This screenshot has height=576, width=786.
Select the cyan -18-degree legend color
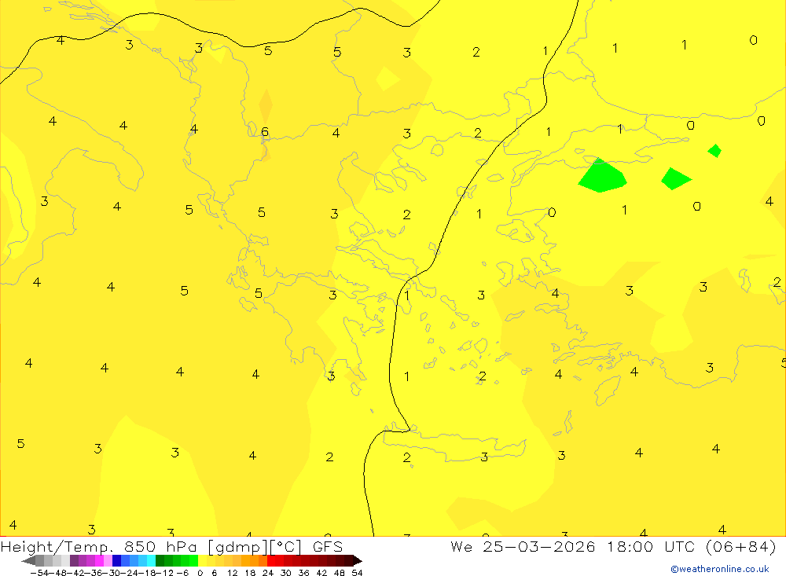click(x=151, y=560)
